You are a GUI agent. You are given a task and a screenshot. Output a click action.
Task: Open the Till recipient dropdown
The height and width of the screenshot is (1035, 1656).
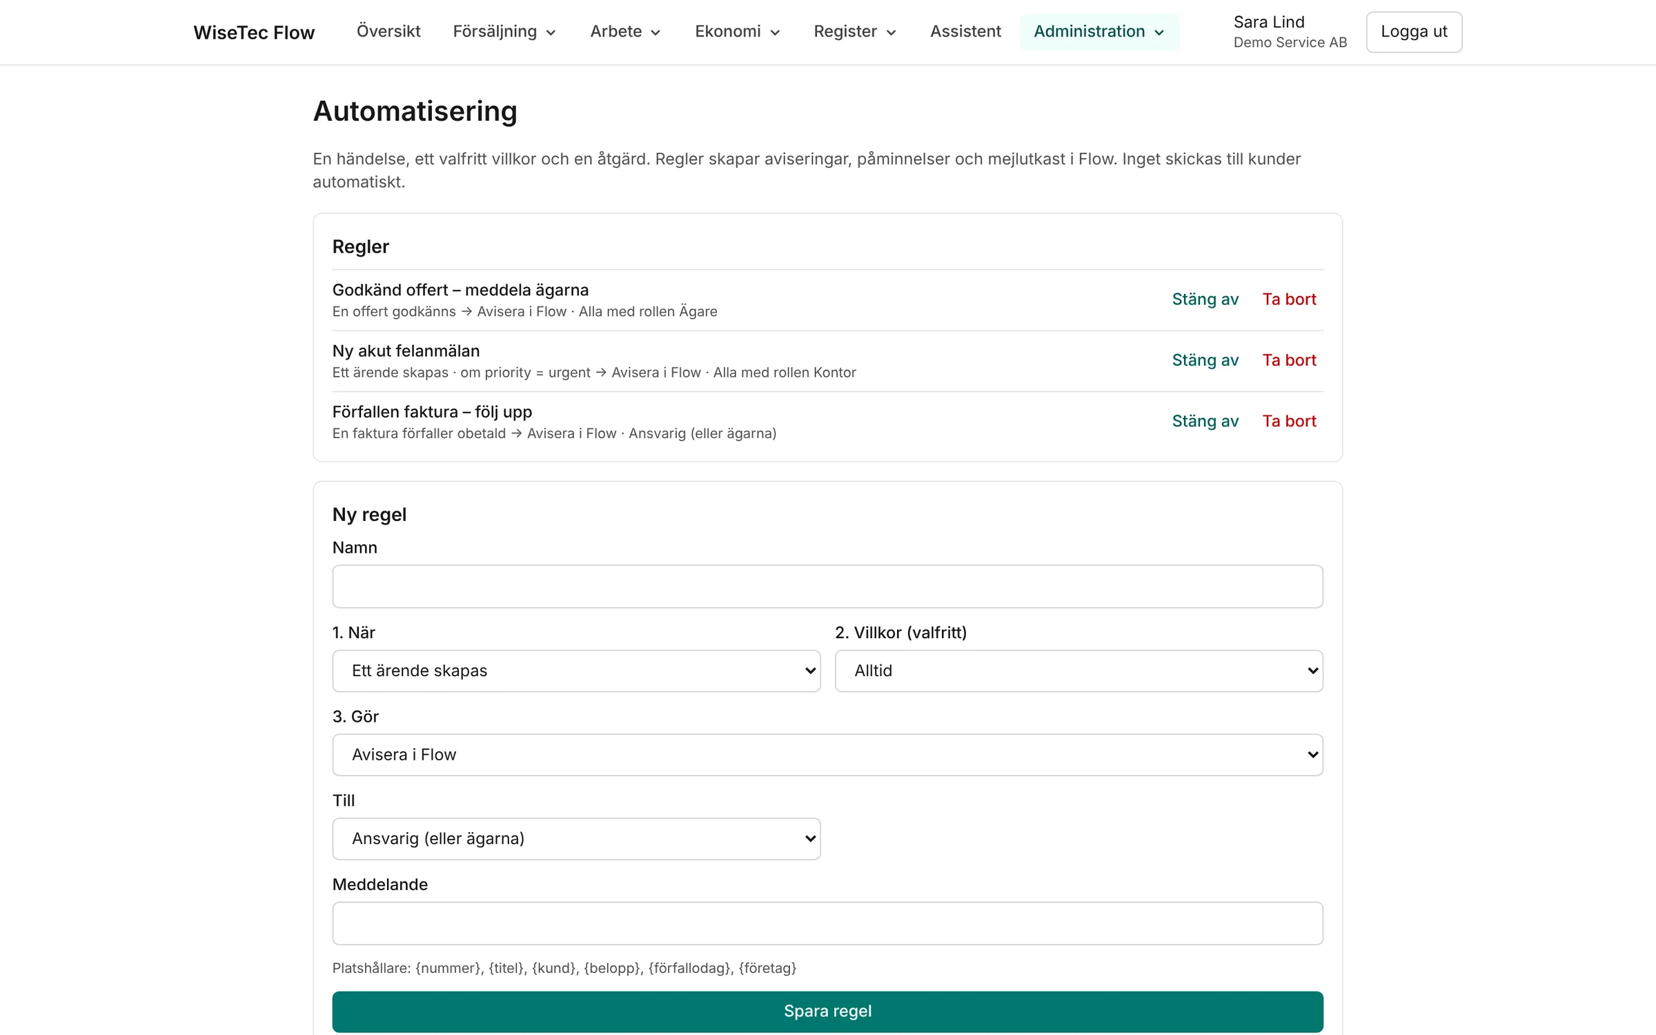coord(576,839)
